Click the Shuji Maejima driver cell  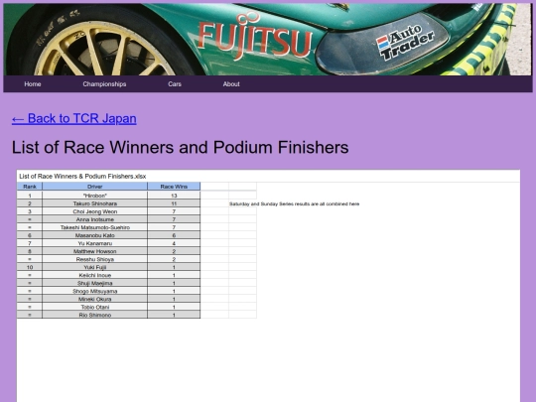[x=95, y=283]
